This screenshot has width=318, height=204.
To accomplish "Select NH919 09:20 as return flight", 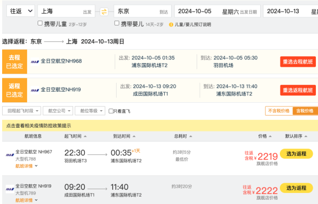I will (296, 188).
